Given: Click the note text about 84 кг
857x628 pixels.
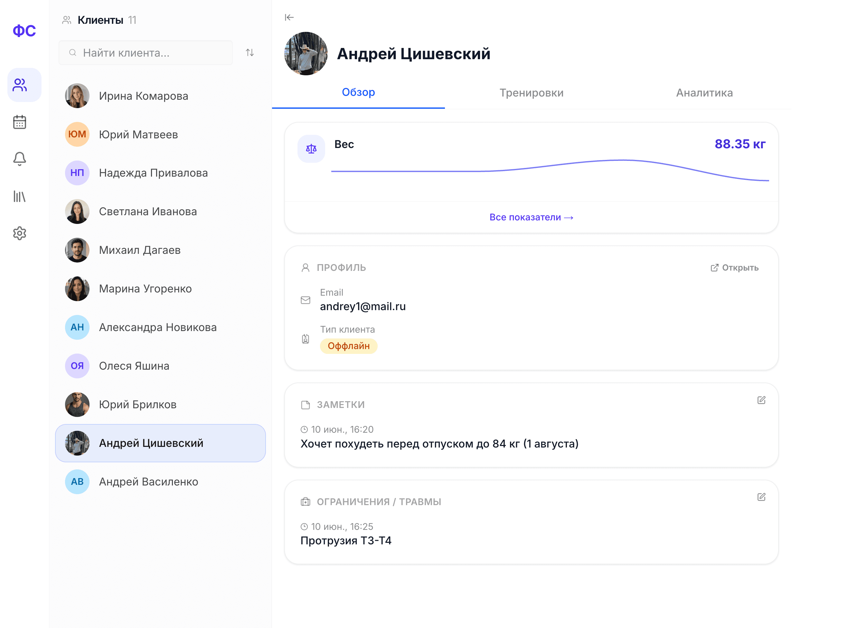Looking at the screenshot, I should point(439,444).
